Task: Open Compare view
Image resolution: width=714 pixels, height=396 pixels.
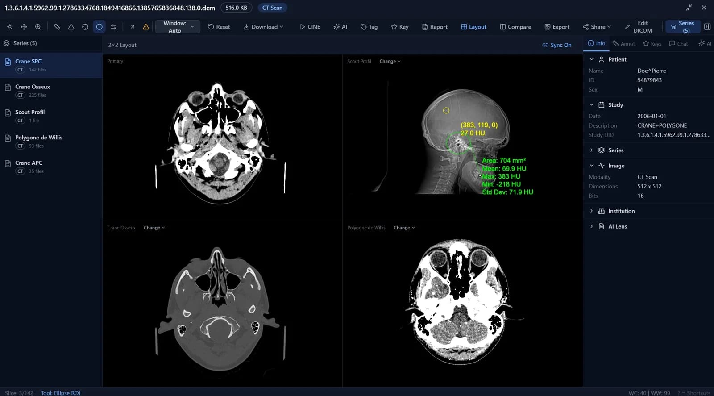Action: (515, 27)
